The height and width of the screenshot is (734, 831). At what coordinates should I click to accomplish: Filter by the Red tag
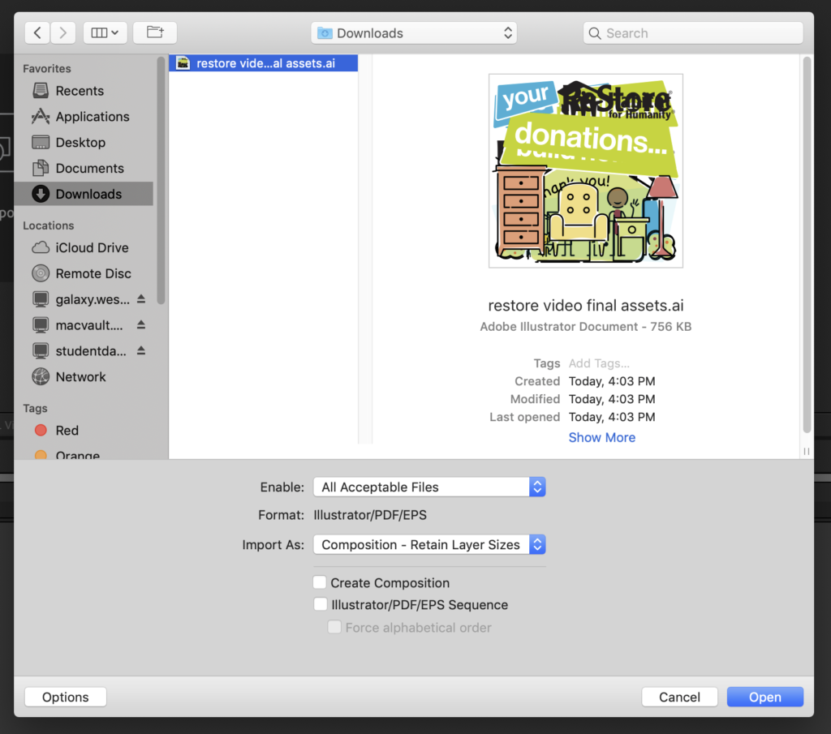(x=67, y=431)
